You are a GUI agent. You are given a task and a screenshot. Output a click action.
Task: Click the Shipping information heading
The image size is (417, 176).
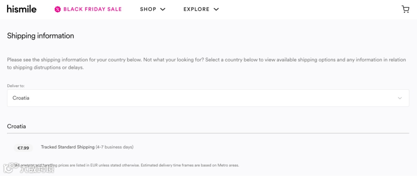click(41, 36)
